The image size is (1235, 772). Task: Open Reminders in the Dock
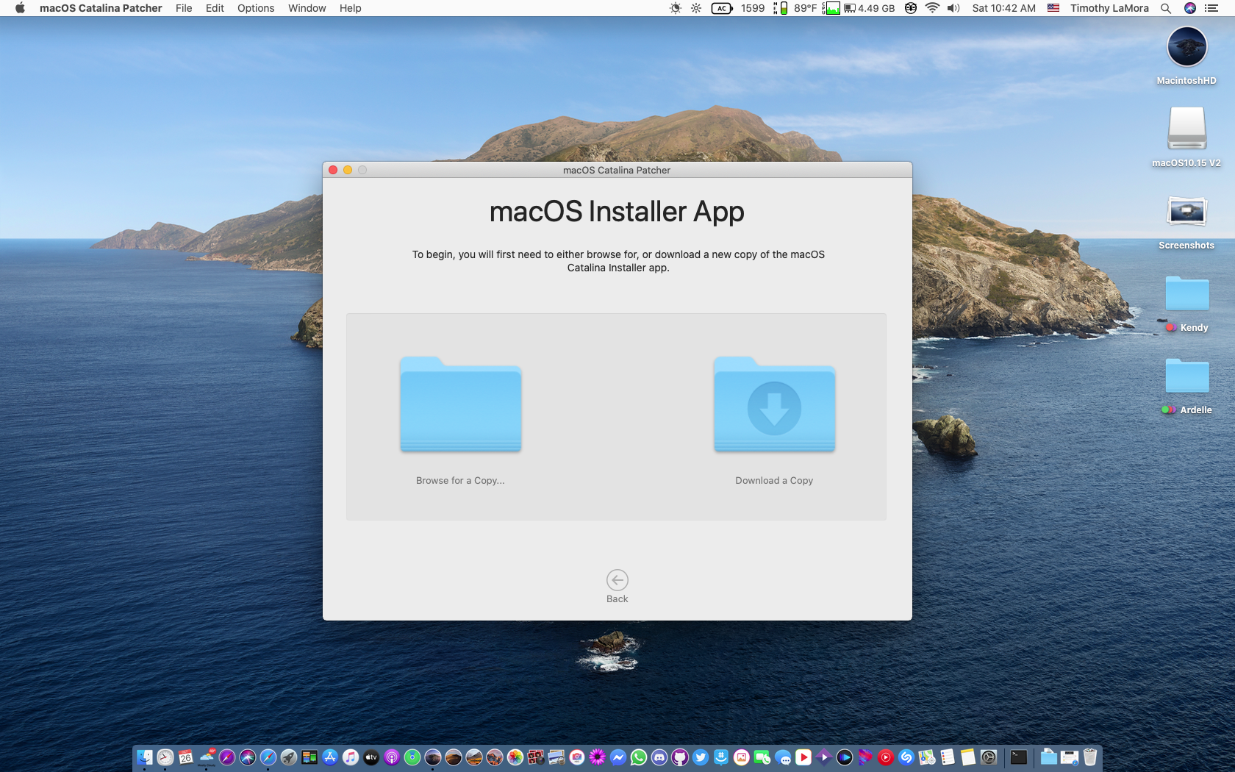(948, 757)
